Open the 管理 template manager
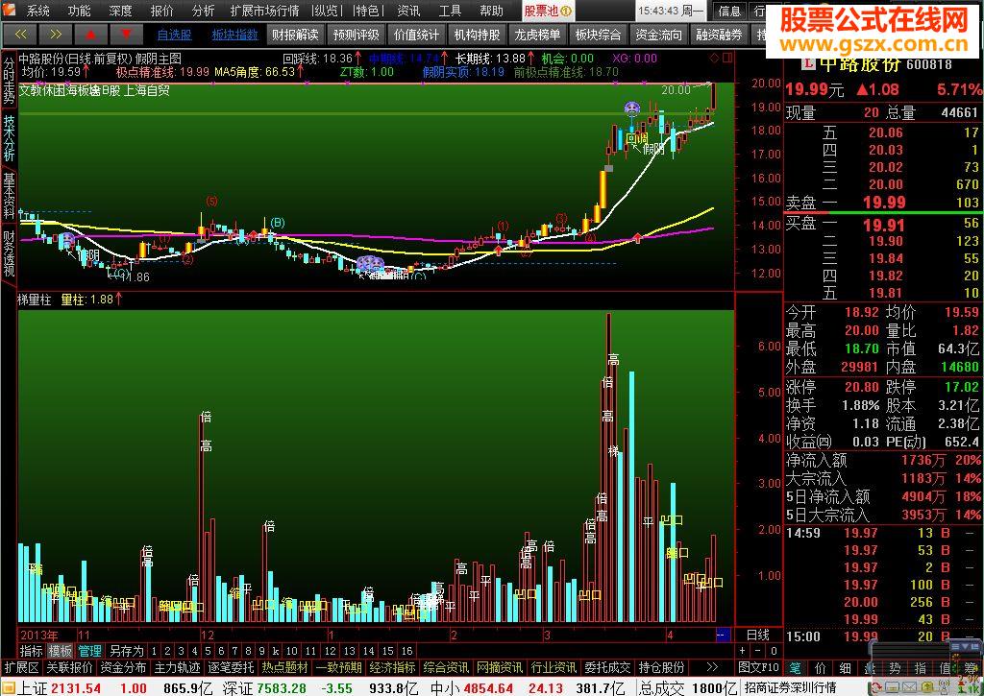984x696 pixels. click(x=89, y=651)
